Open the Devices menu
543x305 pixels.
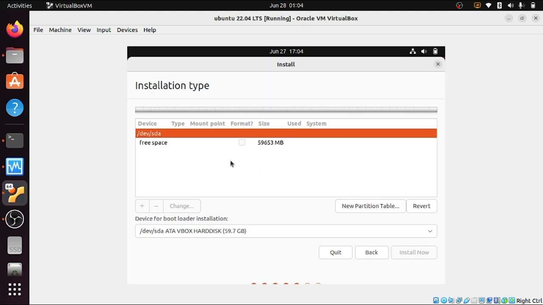coord(127,30)
